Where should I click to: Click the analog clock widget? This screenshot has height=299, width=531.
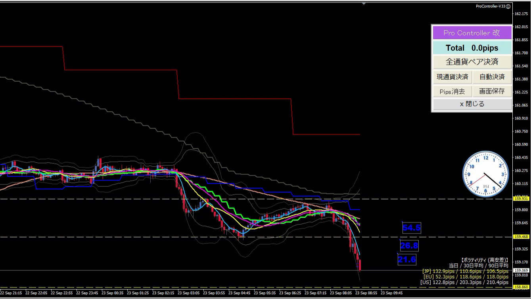coord(485,174)
